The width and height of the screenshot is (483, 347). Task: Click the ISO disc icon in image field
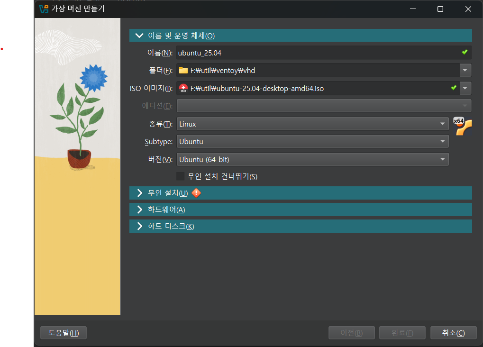click(183, 89)
